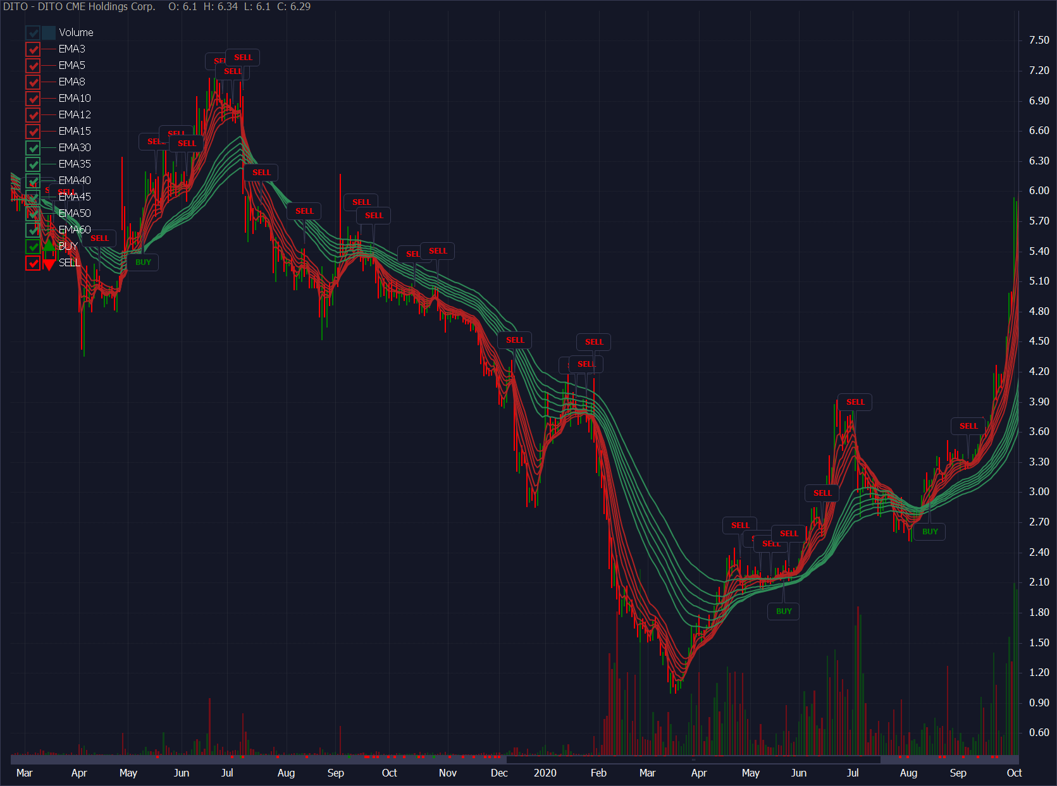The height and width of the screenshot is (786, 1057).
Task: Click the EMA10 legend label
Action: coord(75,98)
